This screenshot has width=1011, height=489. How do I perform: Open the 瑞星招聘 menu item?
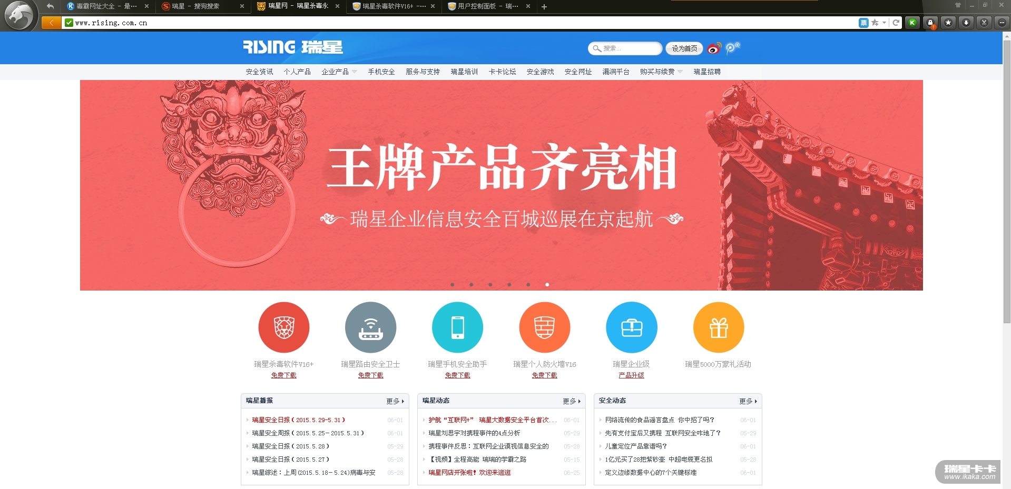tap(707, 72)
